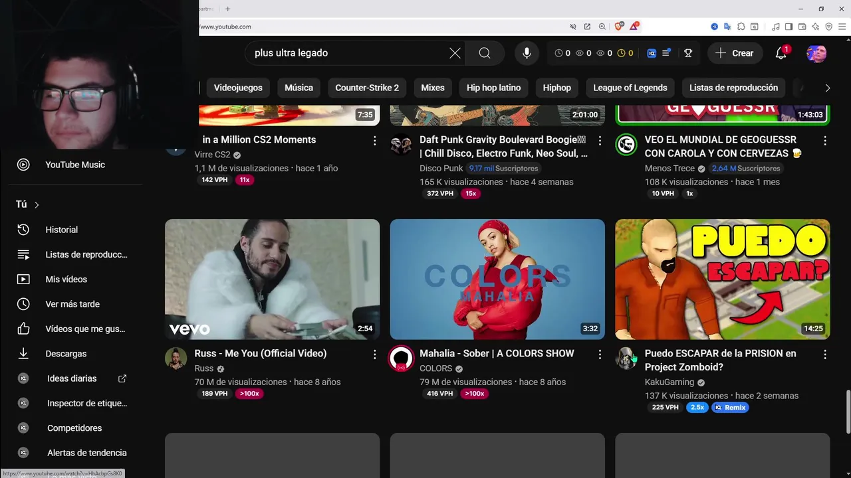
Task: Click the trophy icon in header
Action: (x=688, y=53)
